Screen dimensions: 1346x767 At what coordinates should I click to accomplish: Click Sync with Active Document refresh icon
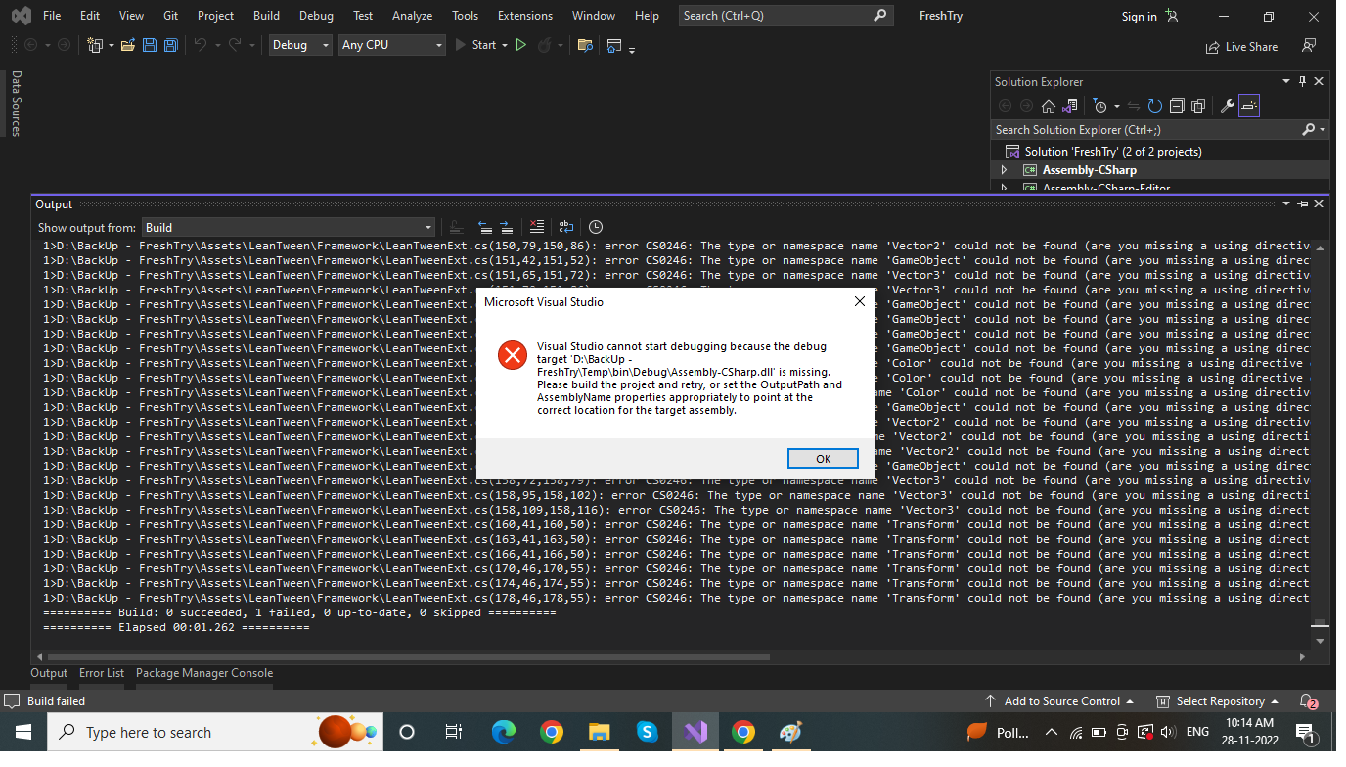[1155, 106]
